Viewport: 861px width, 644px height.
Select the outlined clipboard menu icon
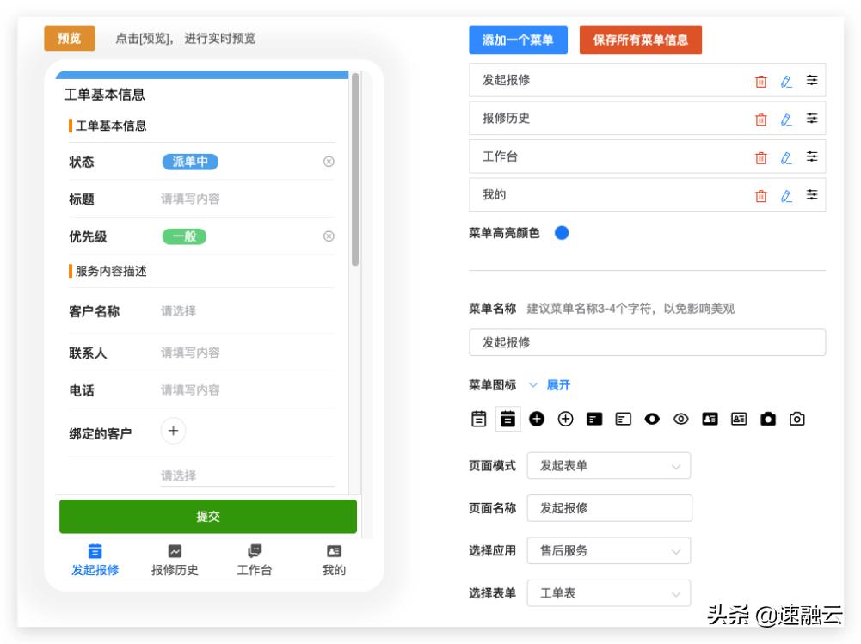[x=477, y=419]
